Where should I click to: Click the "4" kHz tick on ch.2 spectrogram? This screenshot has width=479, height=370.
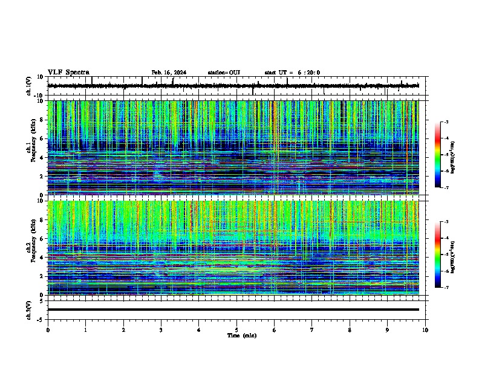point(42,258)
